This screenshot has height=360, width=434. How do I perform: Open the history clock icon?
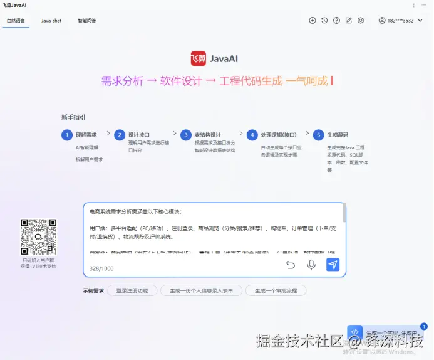pyautogui.click(x=324, y=20)
